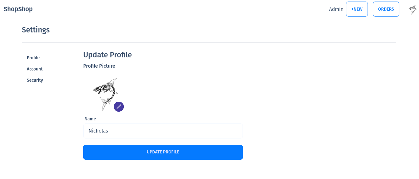Click the Update Profile heading text
Image resolution: width=419 pixels, height=179 pixels.
[107, 55]
